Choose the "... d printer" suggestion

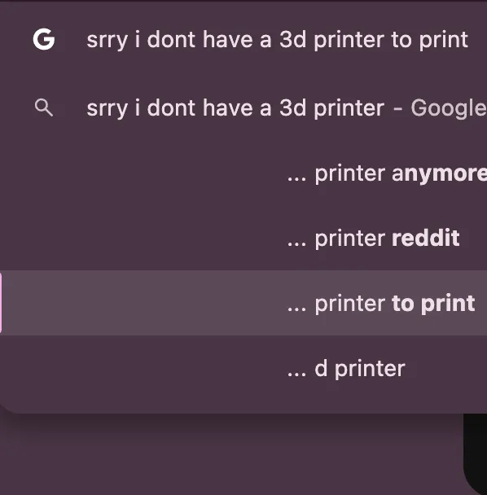coord(243,368)
